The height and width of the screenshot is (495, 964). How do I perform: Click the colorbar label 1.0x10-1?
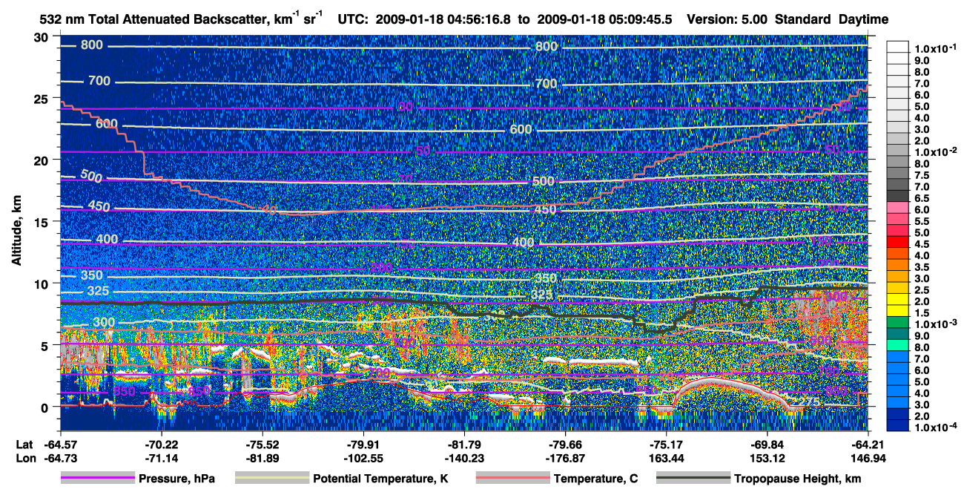coord(937,49)
